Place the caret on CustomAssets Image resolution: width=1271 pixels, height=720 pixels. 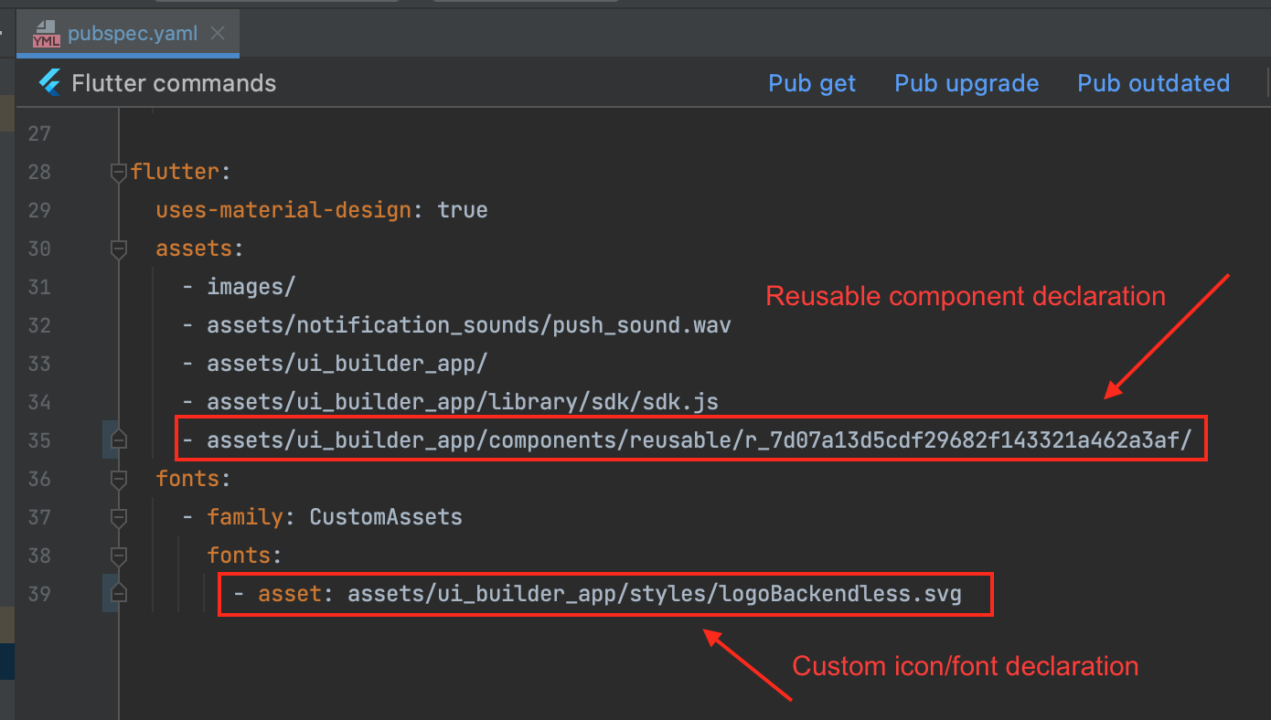[x=384, y=516]
